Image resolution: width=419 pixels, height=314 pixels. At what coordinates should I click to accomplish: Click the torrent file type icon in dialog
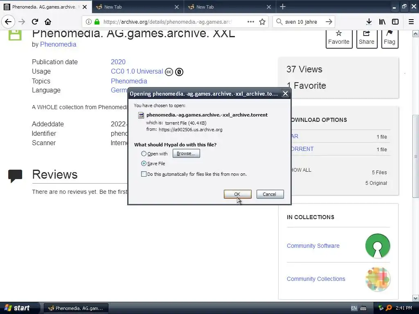[141, 115]
